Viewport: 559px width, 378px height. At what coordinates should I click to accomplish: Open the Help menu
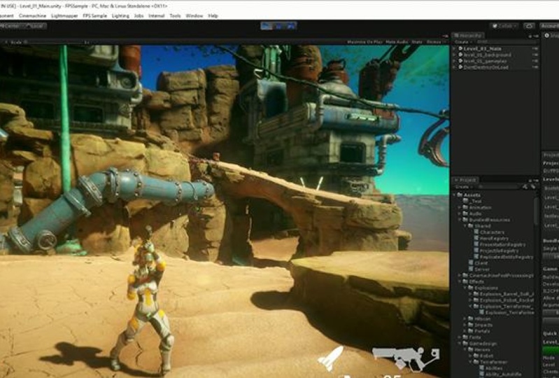(213, 15)
